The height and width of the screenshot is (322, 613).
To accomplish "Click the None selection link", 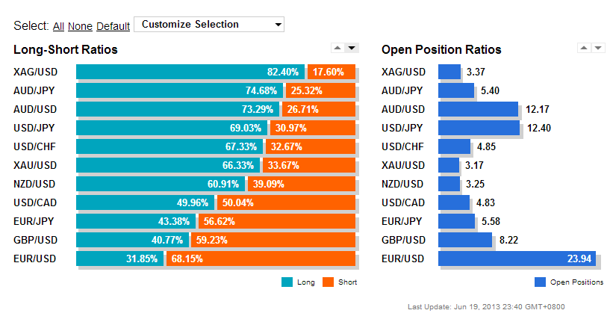I will [x=80, y=26].
